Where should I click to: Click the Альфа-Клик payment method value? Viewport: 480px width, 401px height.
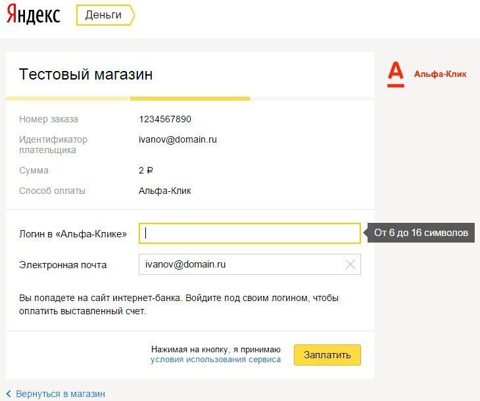(164, 191)
